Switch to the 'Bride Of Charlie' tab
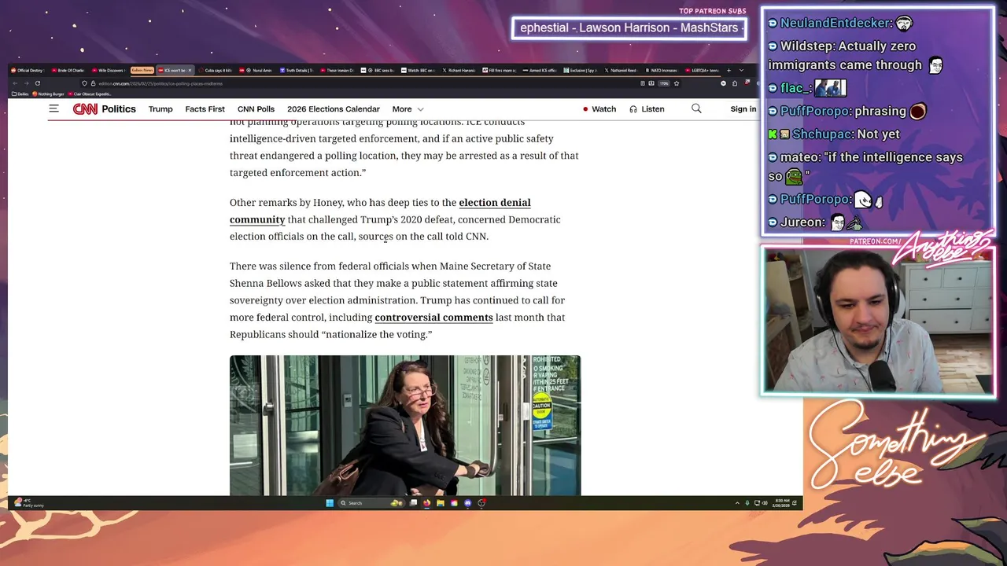The width and height of the screenshot is (1007, 566). [67, 70]
